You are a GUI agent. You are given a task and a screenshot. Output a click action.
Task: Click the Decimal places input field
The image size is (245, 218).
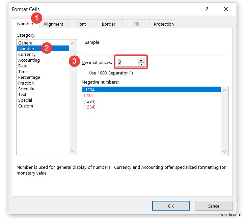point(127,62)
